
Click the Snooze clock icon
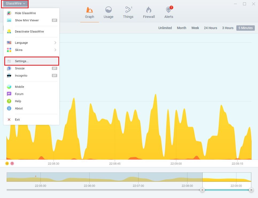pos(9,68)
